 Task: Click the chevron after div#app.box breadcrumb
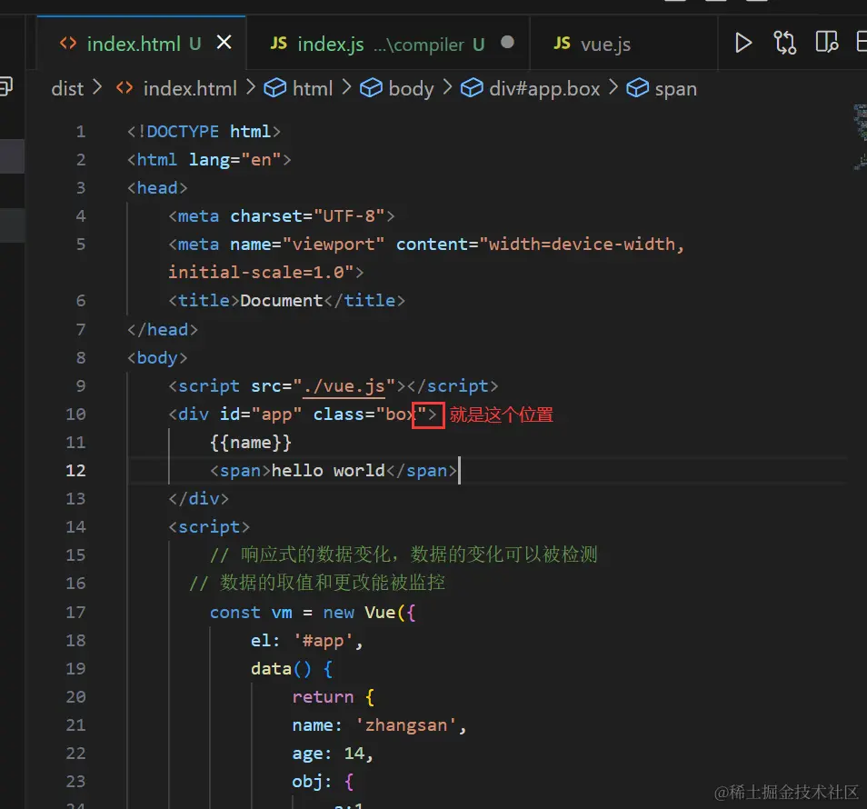coord(613,87)
